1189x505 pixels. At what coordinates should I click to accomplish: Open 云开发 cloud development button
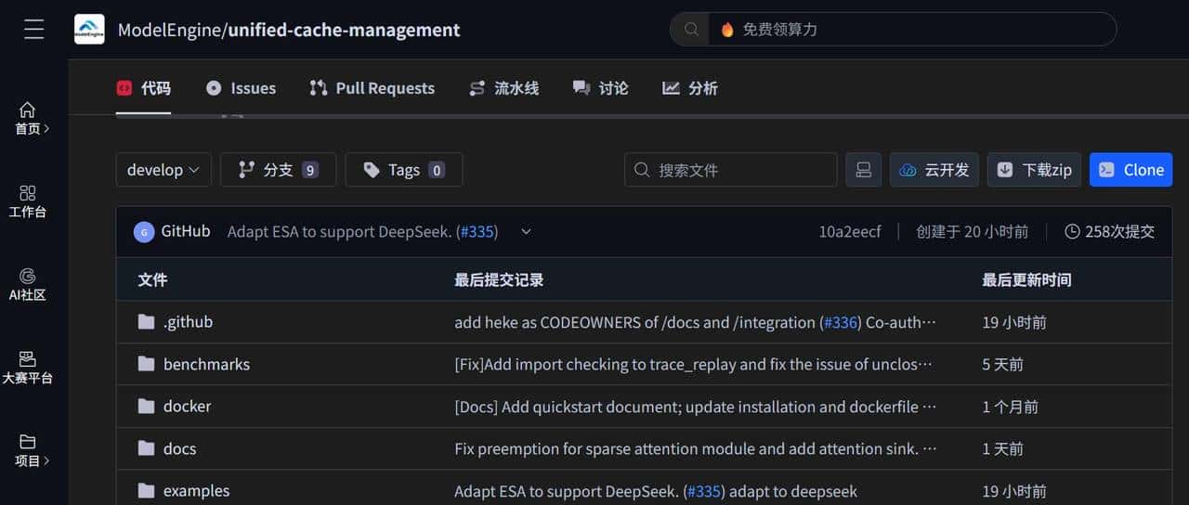(934, 170)
